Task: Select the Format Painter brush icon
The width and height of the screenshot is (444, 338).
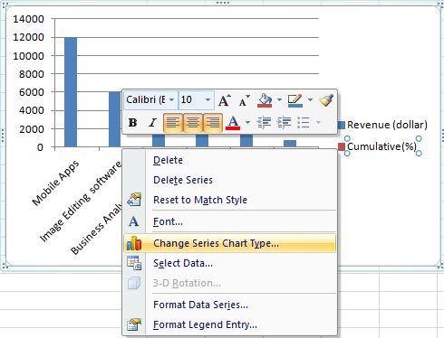Action: (x=326, y=100)
